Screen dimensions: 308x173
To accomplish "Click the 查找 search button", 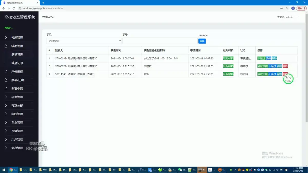I will pyautogui.click(x=202, y=41).
